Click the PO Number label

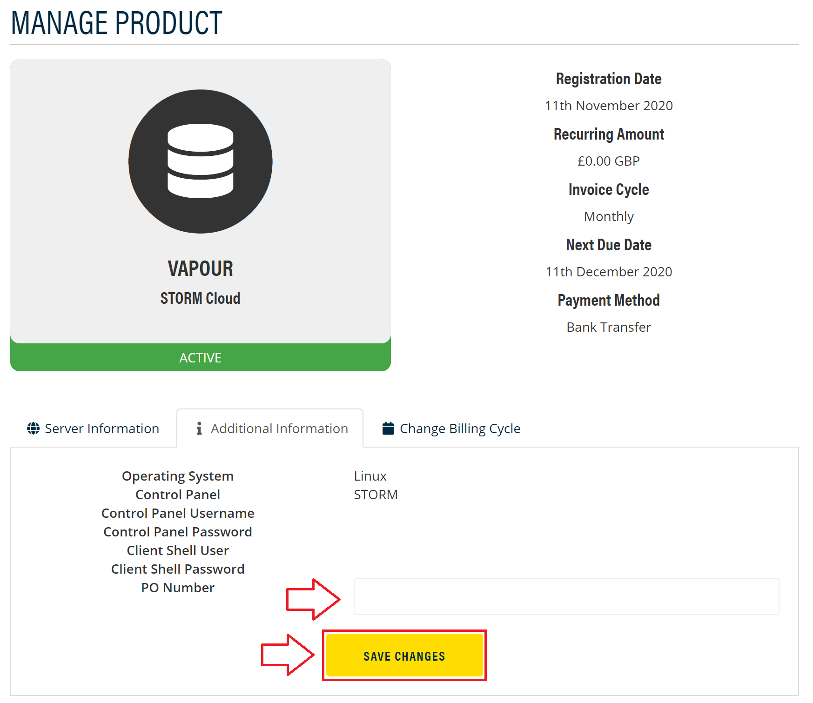[x=178, y=588]
